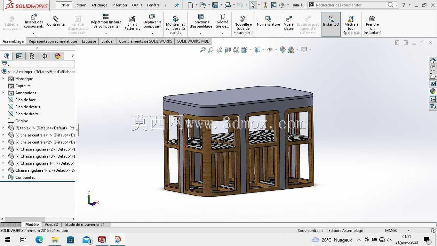Open the Outils menu
The image size is (437, 246).
137,5
